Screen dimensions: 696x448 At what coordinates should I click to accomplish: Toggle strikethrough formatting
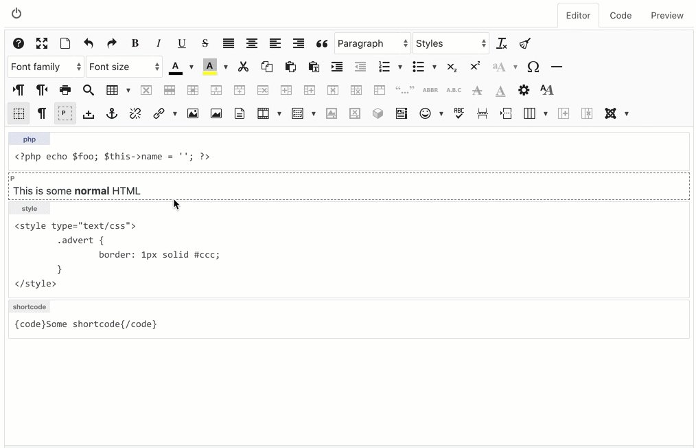pos(205,43)
